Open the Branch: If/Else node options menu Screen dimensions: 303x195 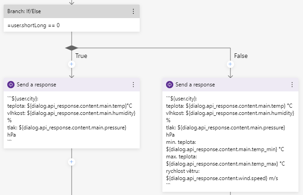[133, 11]
